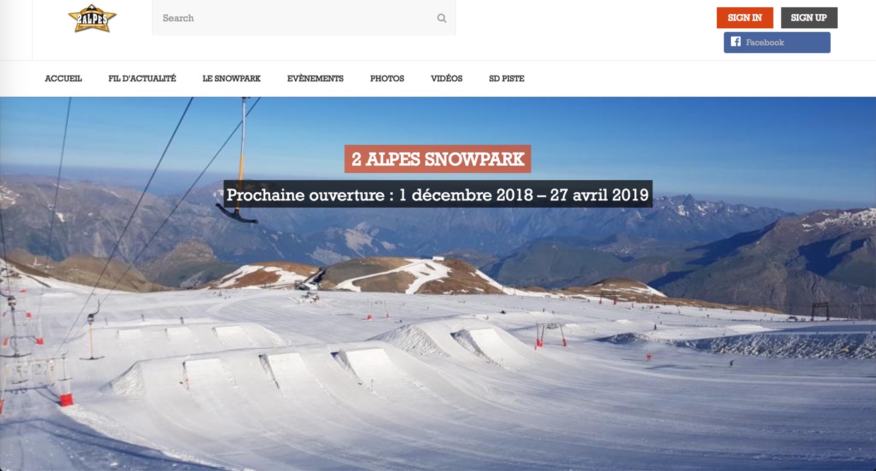This screenshot has width=876, height=471.
Task: Open the SD PISTE menu item
Action: [506, 78]
